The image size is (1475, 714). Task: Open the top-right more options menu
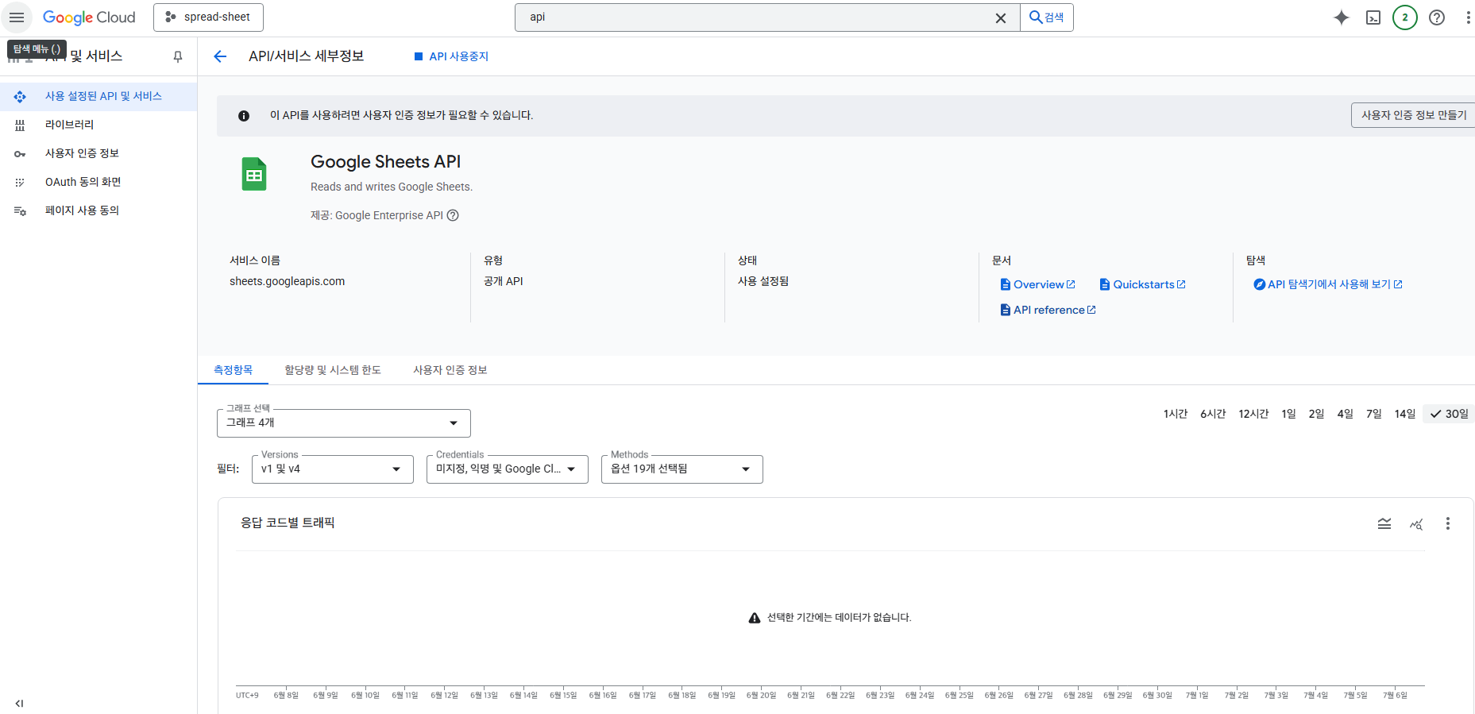(x=1467, y=17)
